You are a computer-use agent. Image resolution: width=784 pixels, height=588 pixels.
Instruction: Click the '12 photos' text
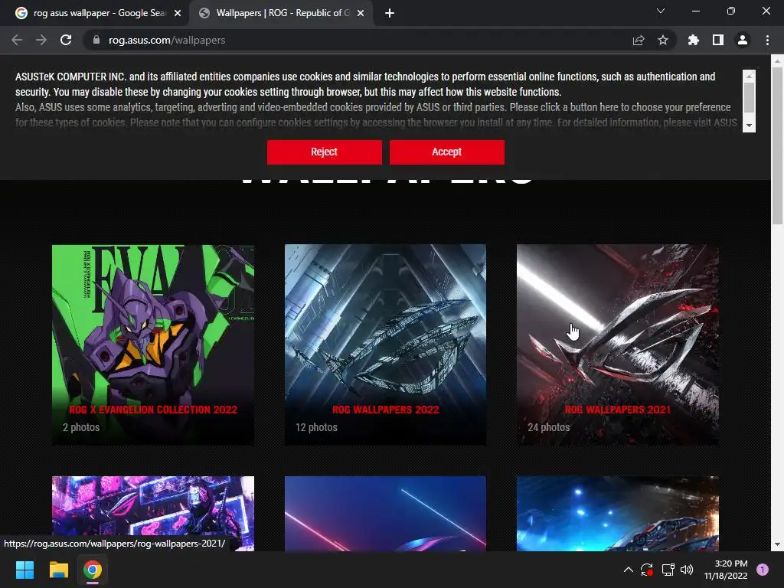316,427
